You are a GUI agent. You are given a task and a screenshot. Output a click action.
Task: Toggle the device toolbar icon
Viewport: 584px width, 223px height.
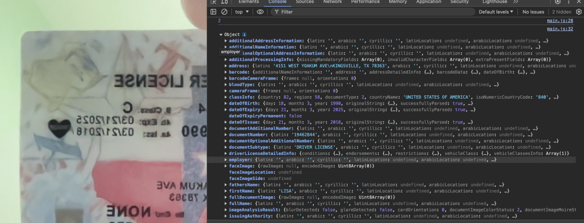click(224, 2)
